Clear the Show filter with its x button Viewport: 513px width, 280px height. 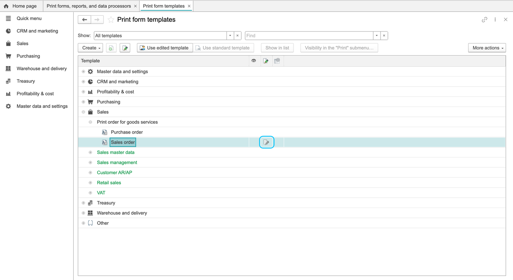tap(238, 36)
